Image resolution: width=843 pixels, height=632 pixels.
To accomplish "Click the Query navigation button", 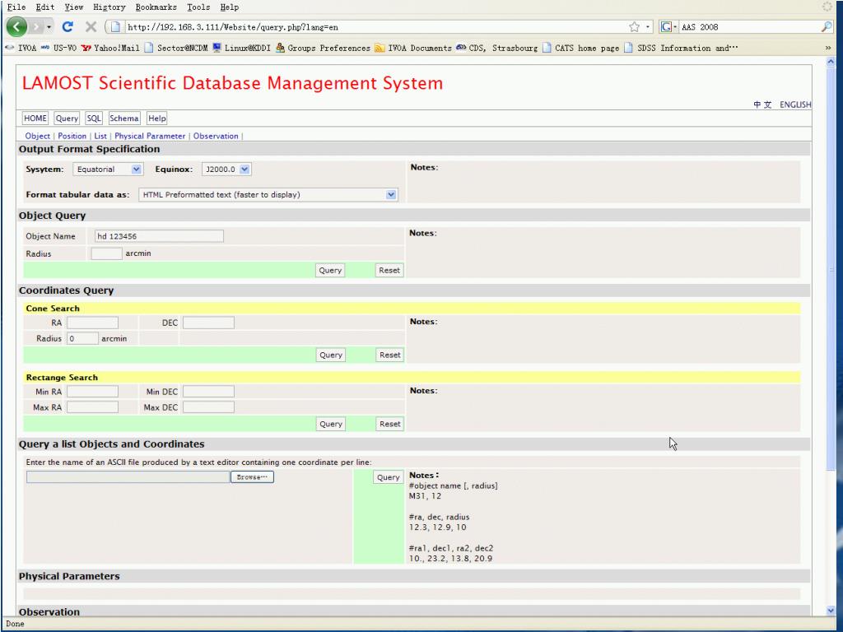I will point(67,118).
